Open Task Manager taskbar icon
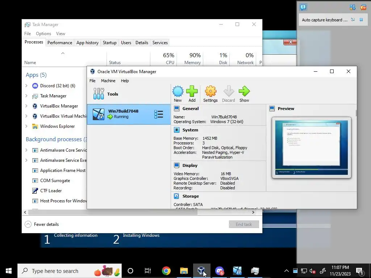The height and width of the screenshot is (278, 371). click(x=255, y=271)
